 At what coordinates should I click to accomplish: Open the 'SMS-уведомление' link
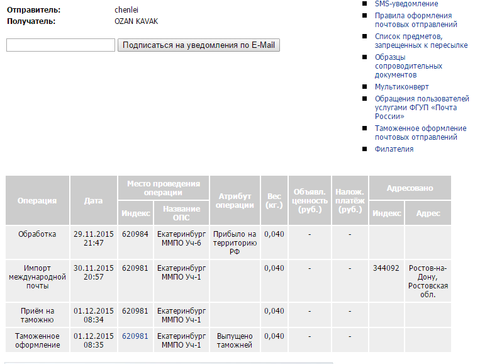click(x=406, y=4)
